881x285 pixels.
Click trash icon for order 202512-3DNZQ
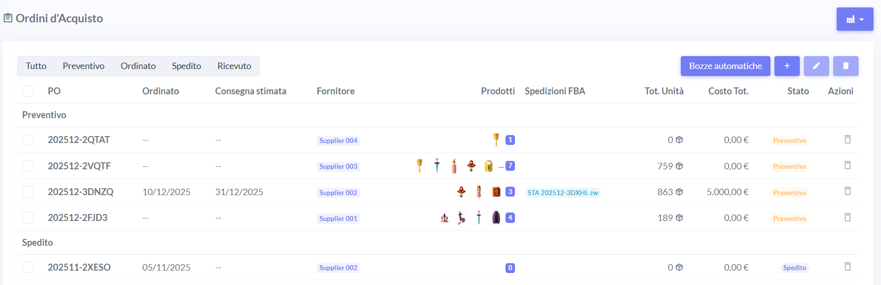point(847,191)
